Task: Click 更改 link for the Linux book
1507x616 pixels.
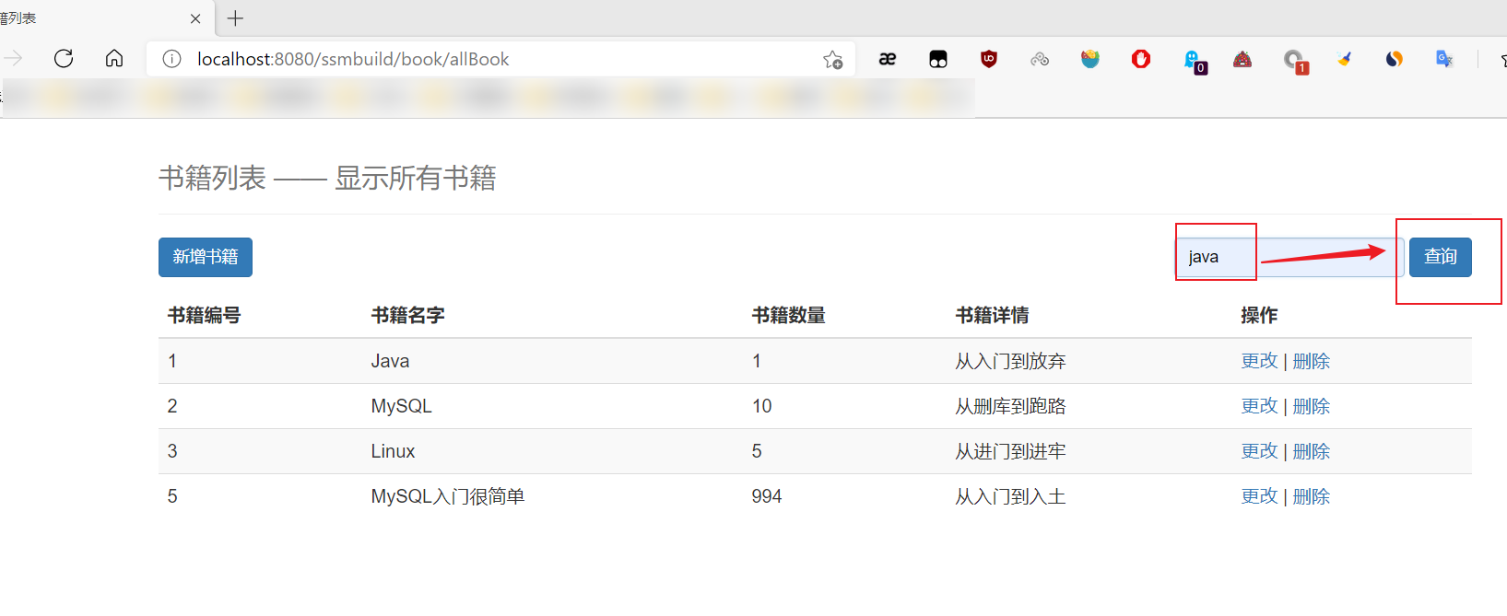Action: [1259, 451]
